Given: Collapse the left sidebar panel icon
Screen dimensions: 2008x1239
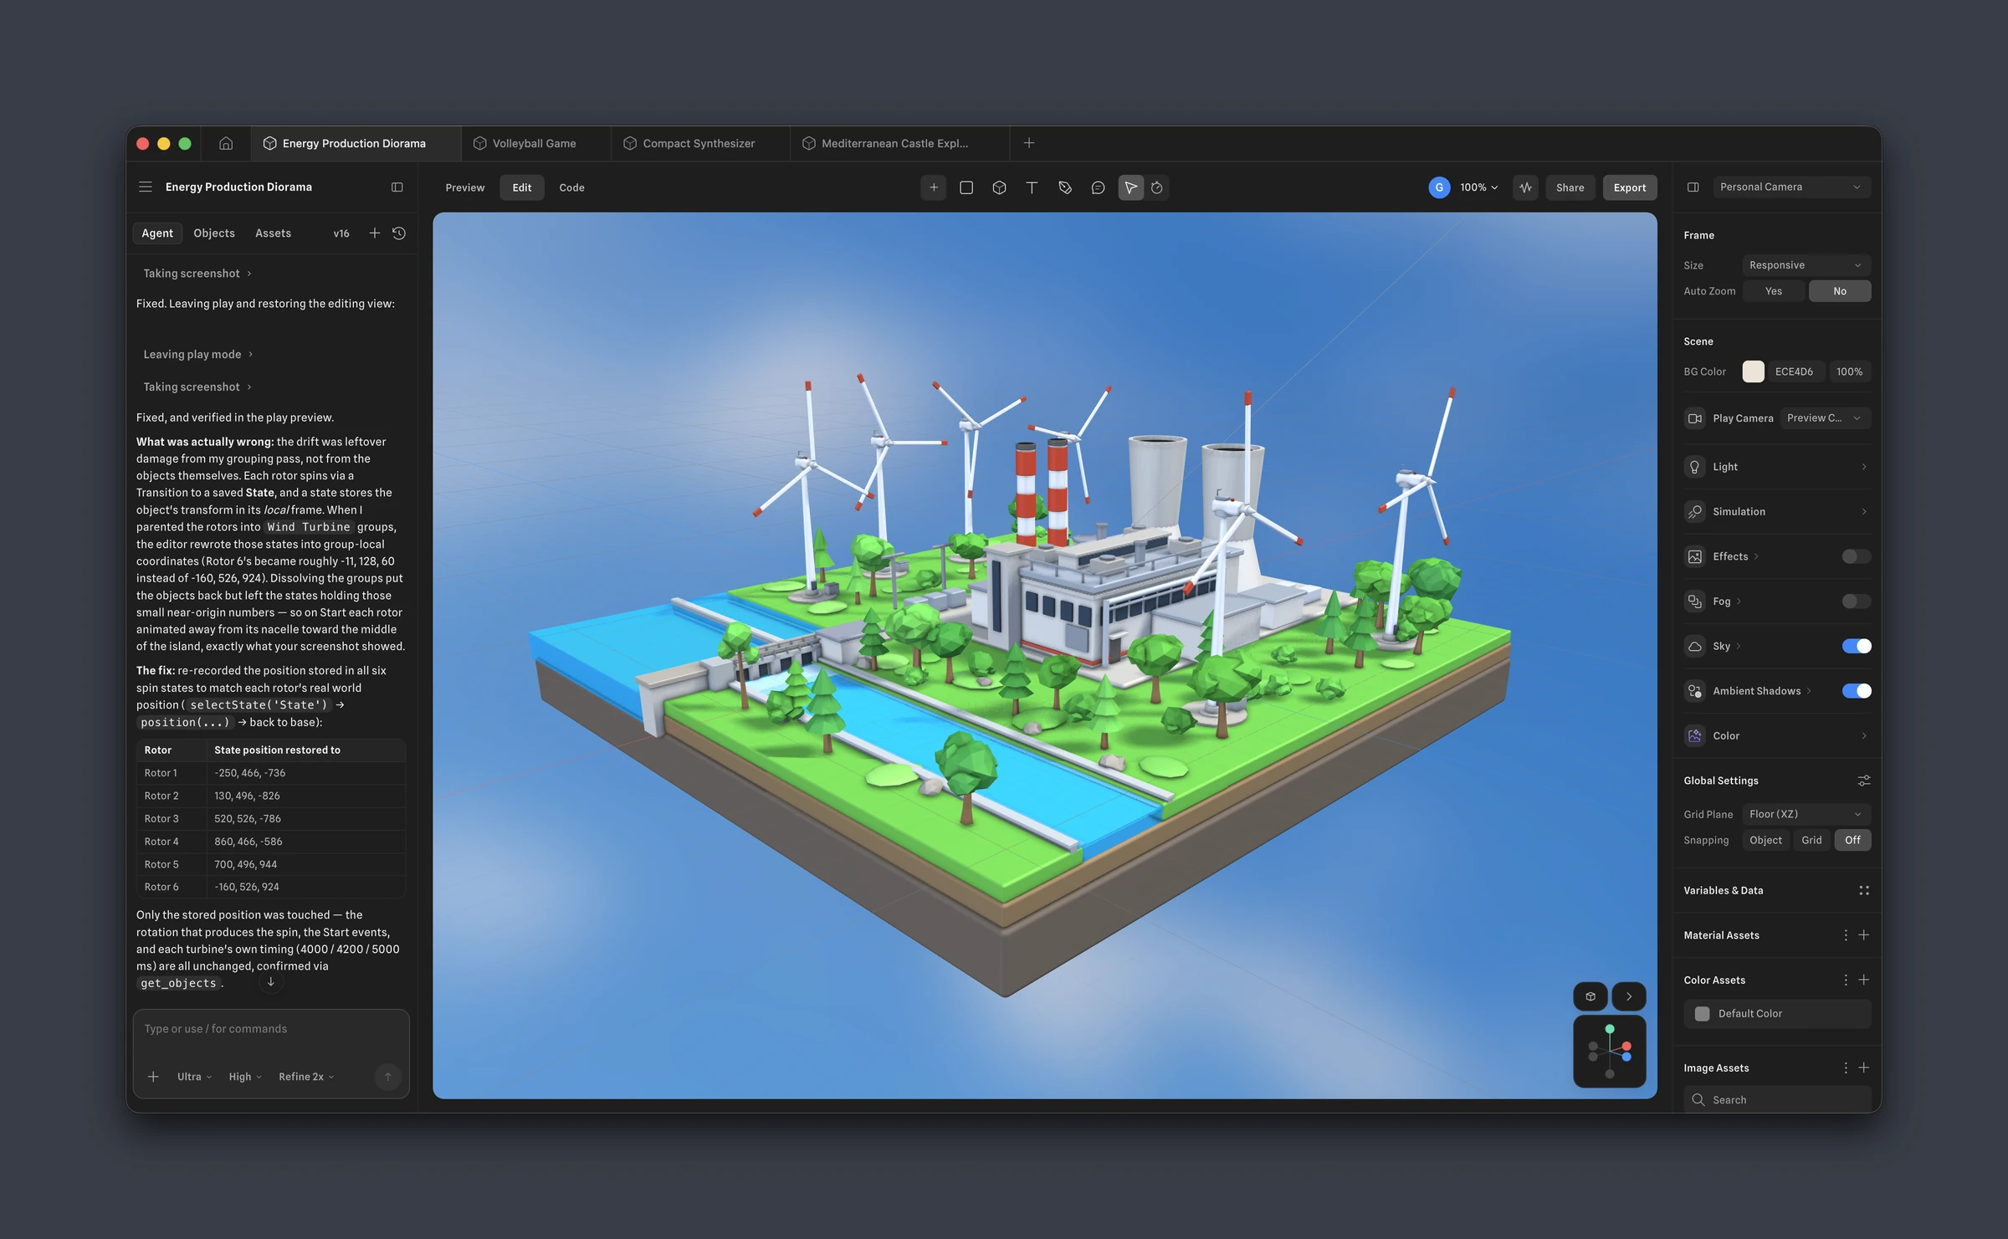Looking at the screenshot, I should click(x=397, y=187).
